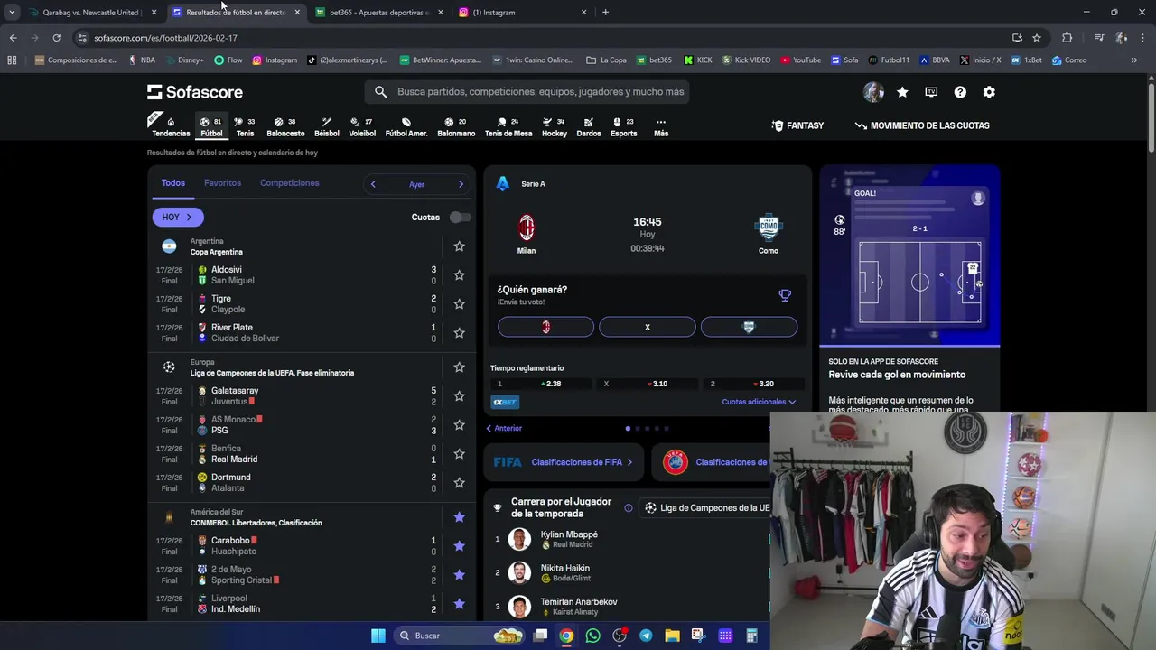Vote for Como to win
Image resolution: width=1156 pixels, height=650 pixels.
749,327
